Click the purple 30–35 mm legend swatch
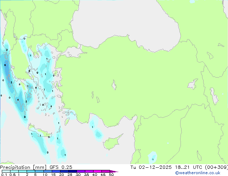This screenshot has height=176, width=228. click(x=81, y=171)
